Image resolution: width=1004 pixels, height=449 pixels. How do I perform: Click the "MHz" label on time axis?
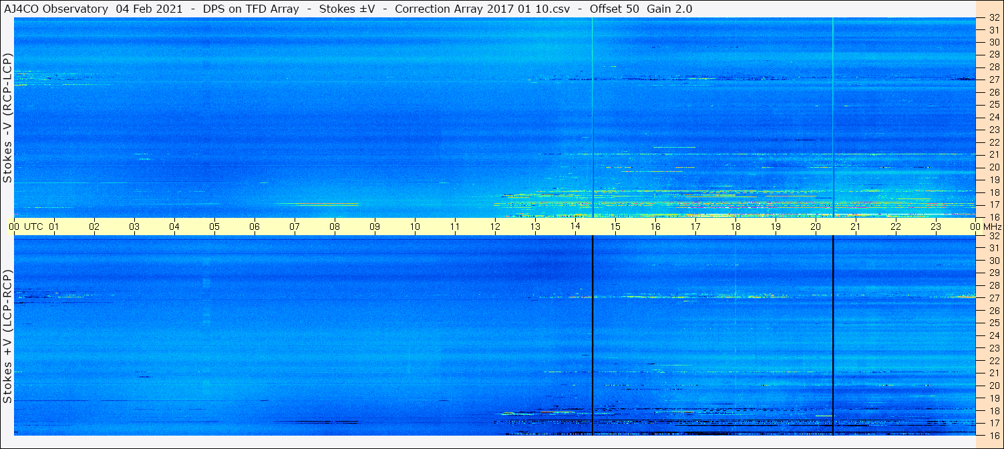(992, 227)
